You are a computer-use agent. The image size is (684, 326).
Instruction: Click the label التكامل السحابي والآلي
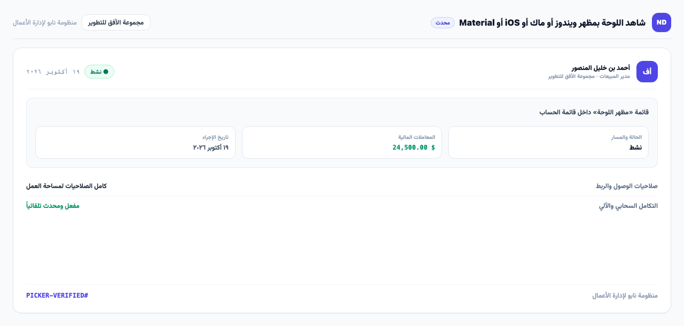coord(628,206)
